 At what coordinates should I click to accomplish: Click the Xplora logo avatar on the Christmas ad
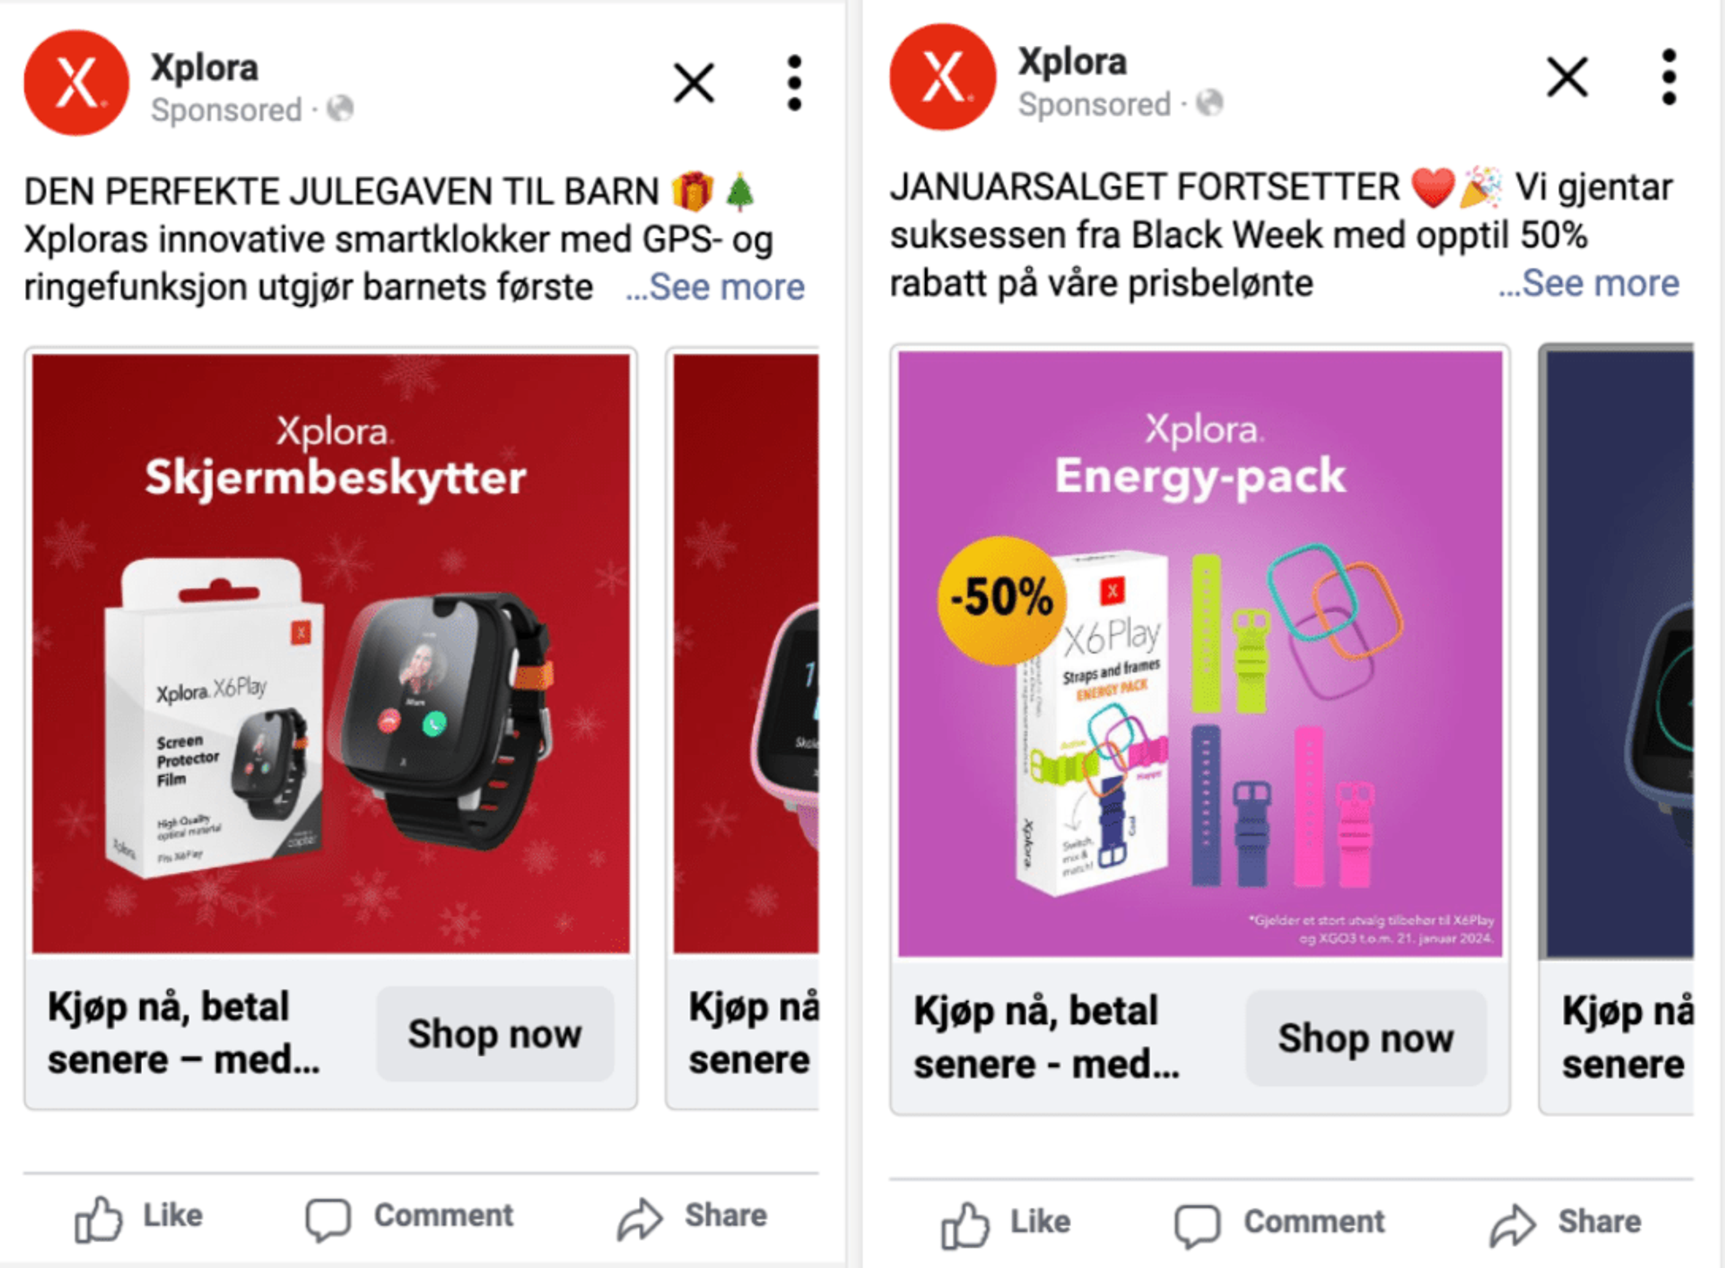pyautogui.click(x=77, y=83)
